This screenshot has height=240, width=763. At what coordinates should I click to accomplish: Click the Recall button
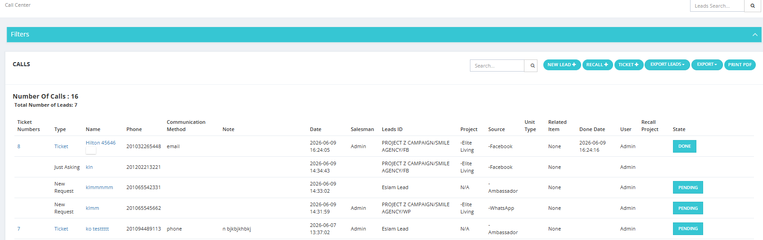597,65
